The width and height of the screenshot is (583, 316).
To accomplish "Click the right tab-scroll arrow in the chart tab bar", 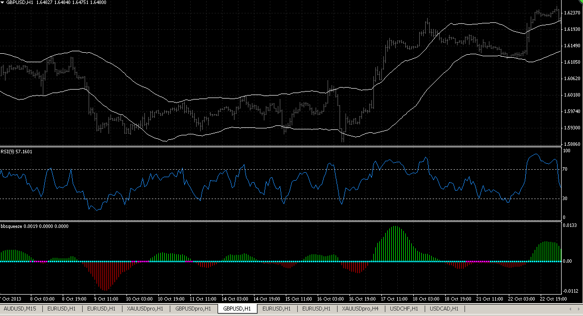I will point(579,309).
